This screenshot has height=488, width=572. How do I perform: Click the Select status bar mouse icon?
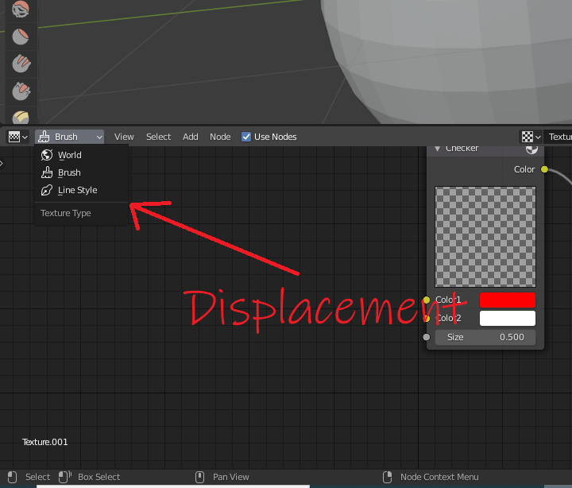[12, 477]
